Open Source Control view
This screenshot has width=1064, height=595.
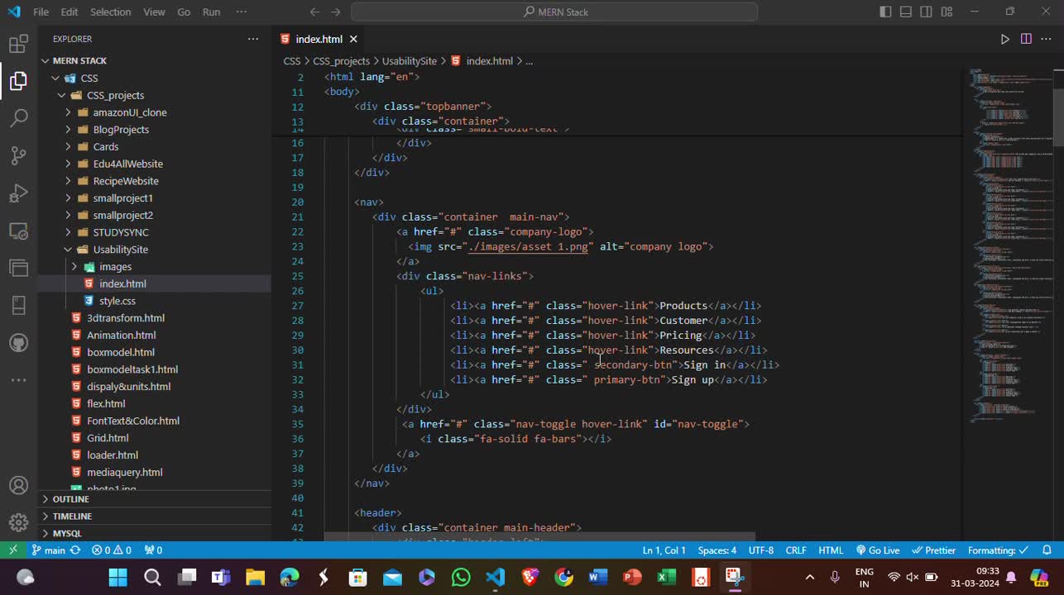18,155
